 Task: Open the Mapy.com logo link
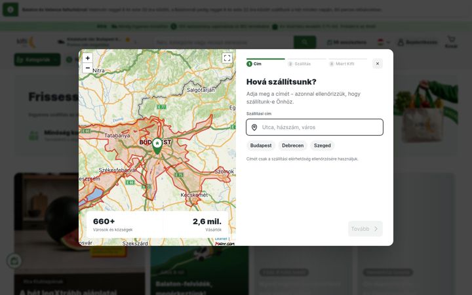coord(225,243)
